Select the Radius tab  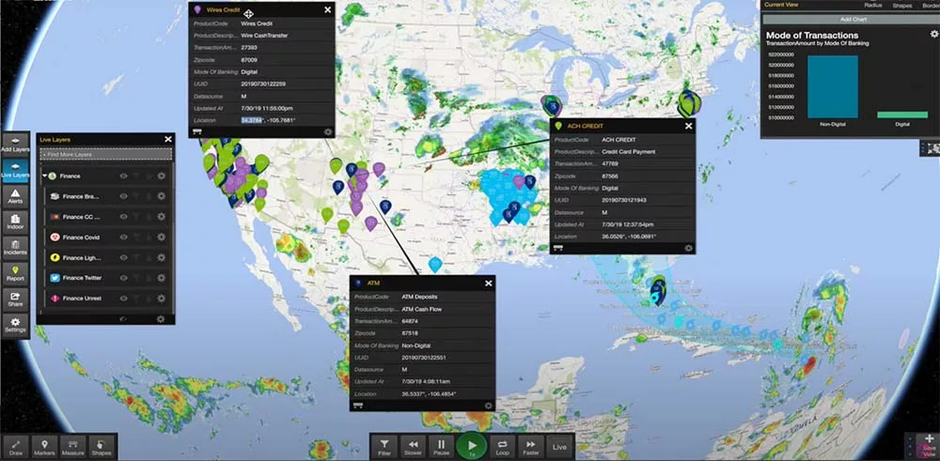point(873,6)
